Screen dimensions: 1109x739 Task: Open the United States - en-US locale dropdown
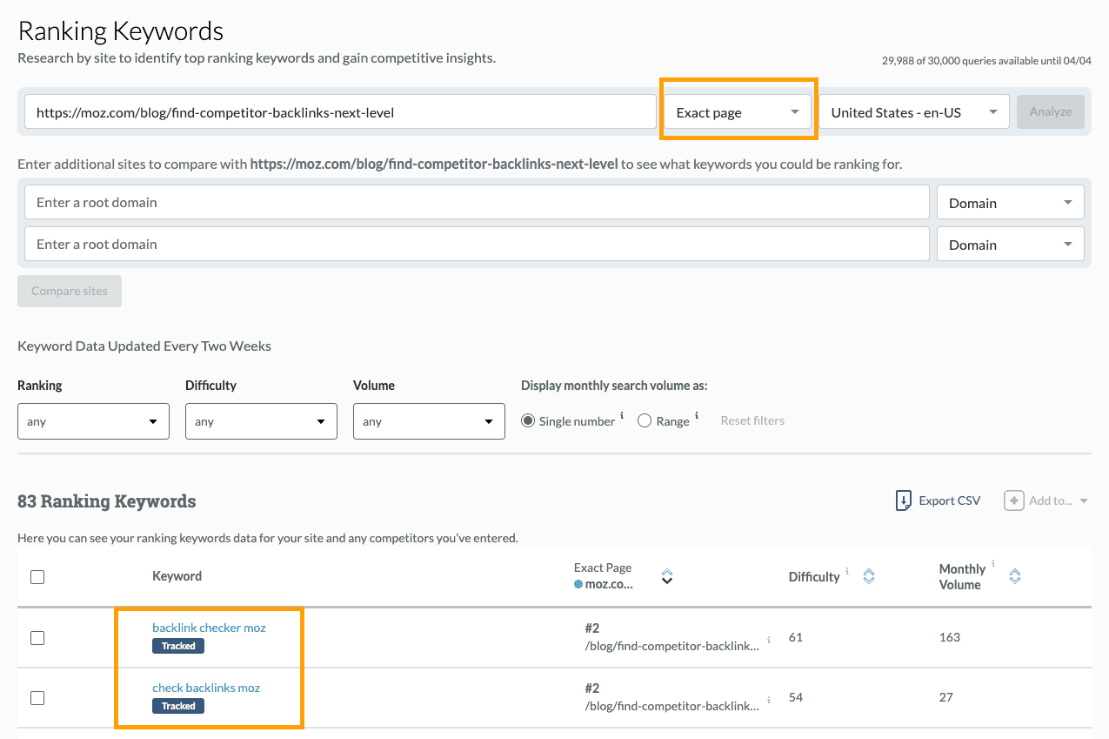point(915,111)
